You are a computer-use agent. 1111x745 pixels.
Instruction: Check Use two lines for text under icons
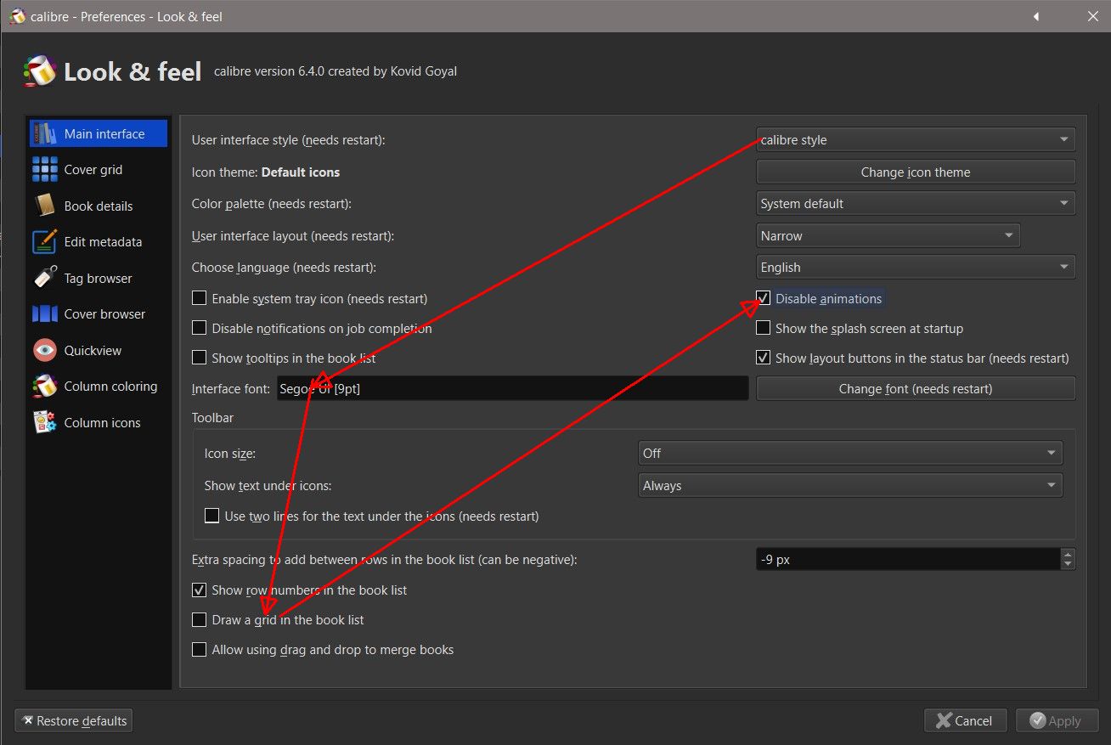point(211,516)
